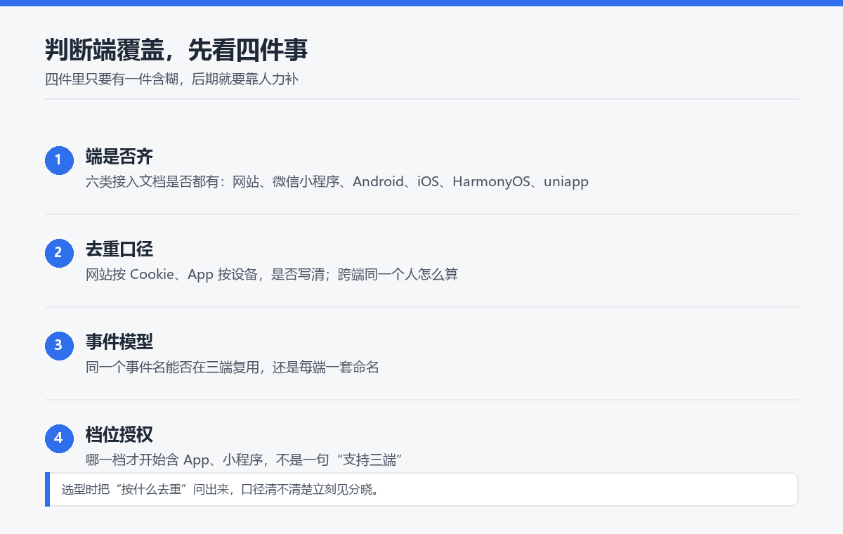Screen dimensions: 843x534
Task: Click the slide title 判断端覆盖，先看四件事
Action: [x=176, y=50]
